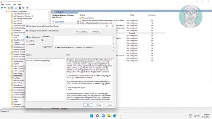Screen dimensions: 212x119
Task: Sort by the Comment column header
Action: pos(152,15)
